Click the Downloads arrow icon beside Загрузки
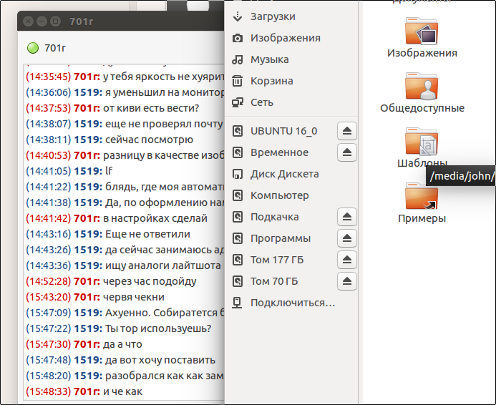Image resolution: width=496 pixels, height=405 pixels. [238, 16]
